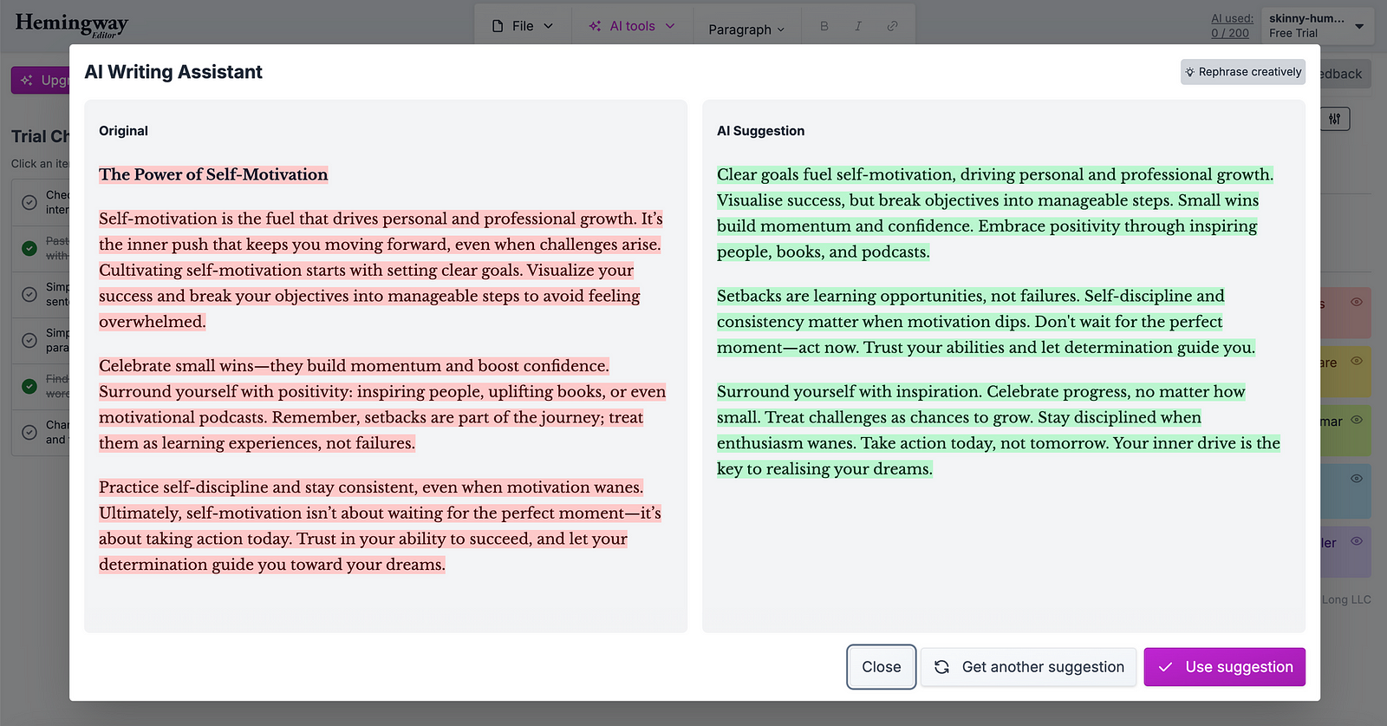Open the AI used 0 / 200 link
1387x726 pixels.
pos(1232,26)
